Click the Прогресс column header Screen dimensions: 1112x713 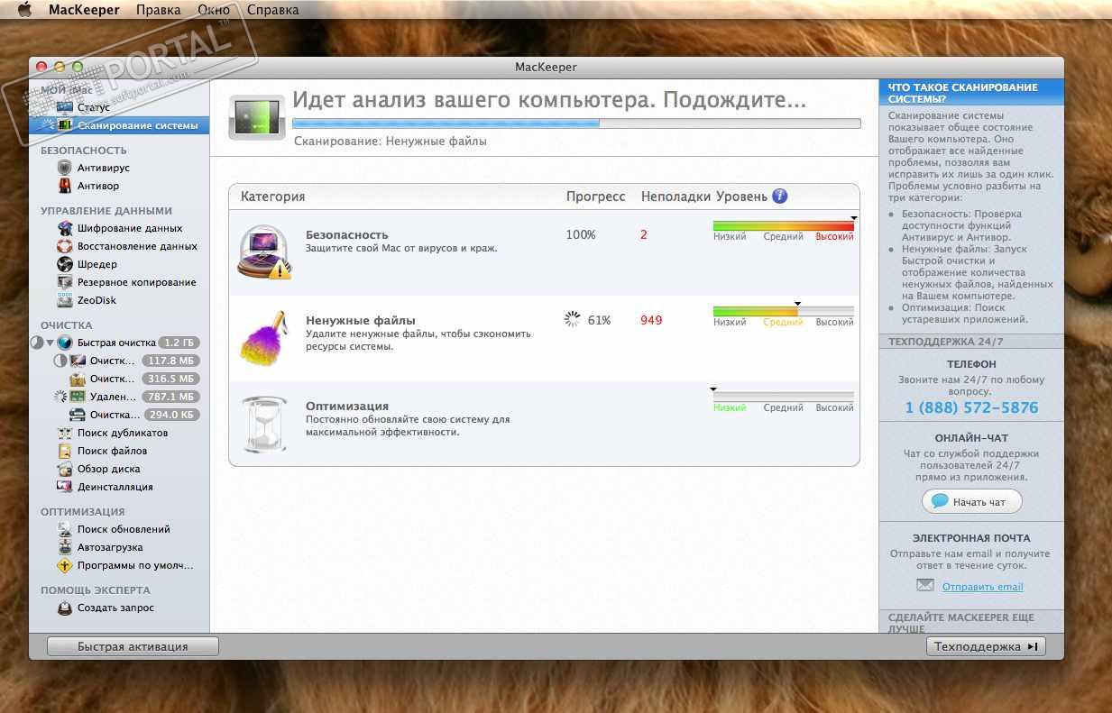tap(595, 197)
